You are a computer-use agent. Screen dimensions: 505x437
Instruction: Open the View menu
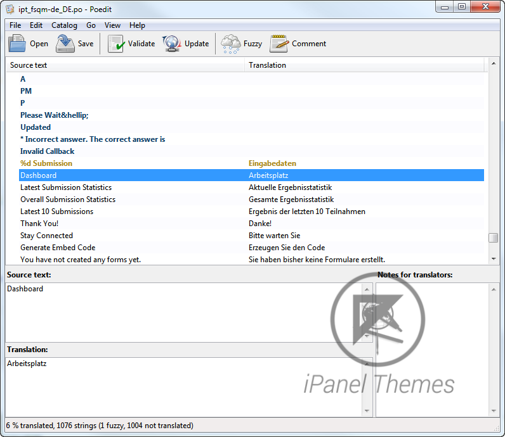click(112, 25)
